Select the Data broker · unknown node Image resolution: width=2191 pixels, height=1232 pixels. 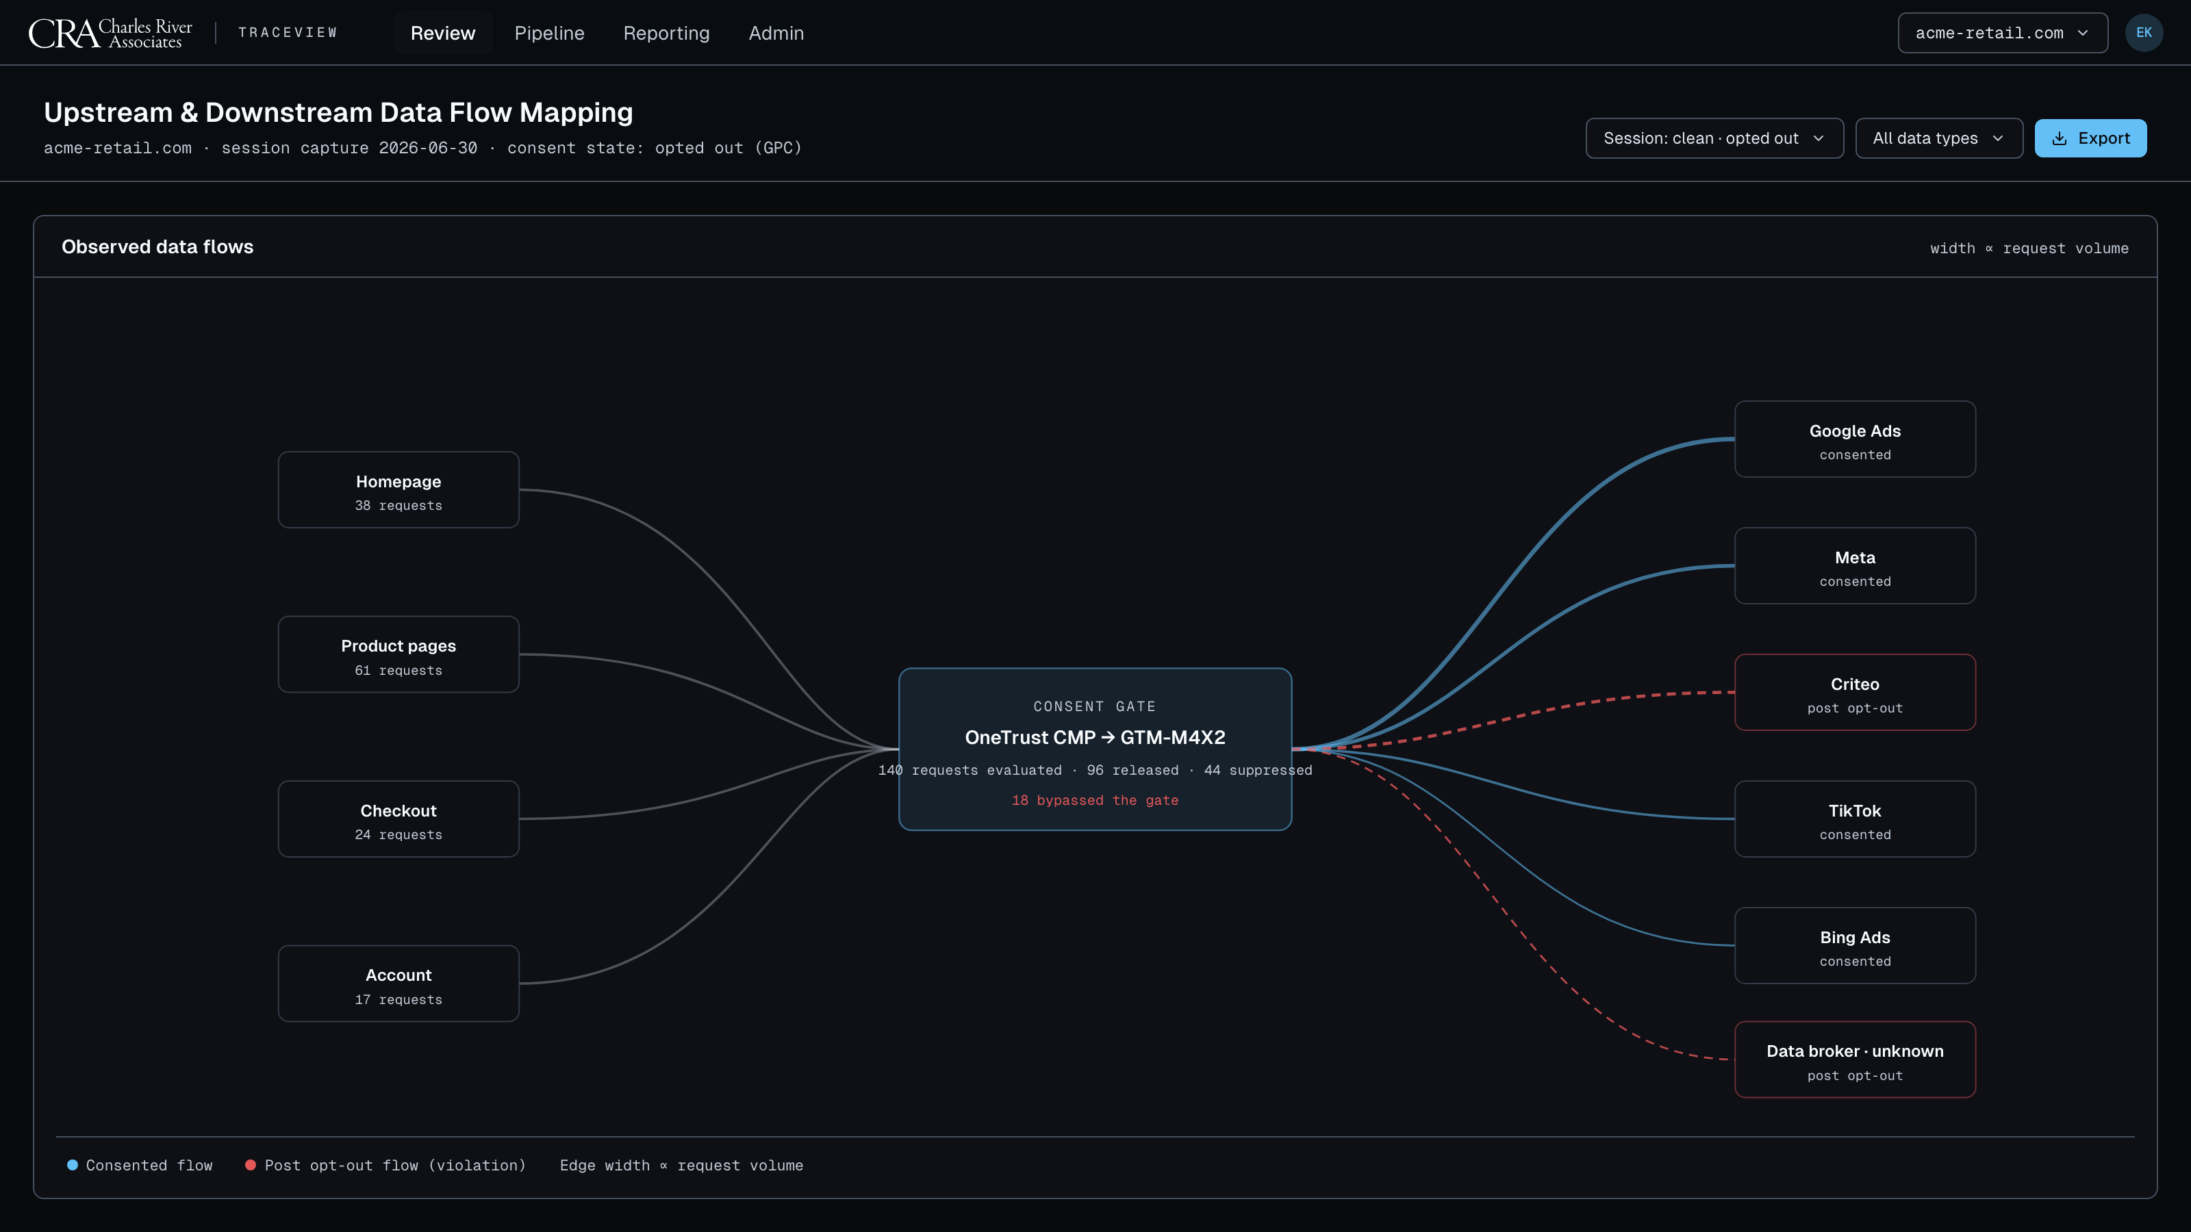pyautogui.click(x=1855, y=1060)
